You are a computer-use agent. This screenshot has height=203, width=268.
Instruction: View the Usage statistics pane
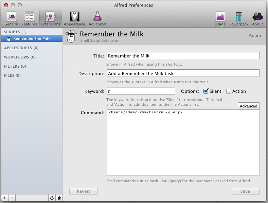[220, 19]
